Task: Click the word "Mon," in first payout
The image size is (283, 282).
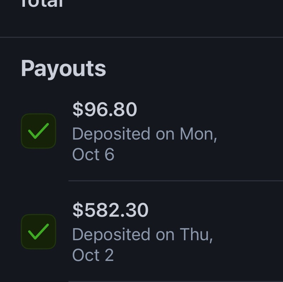Action: [x=198, y=134]
